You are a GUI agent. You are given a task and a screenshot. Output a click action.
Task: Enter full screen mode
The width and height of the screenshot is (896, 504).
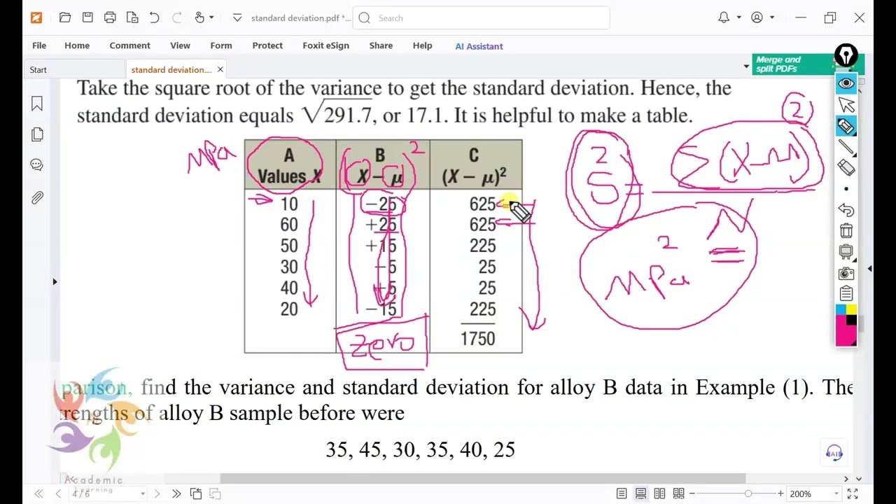tap(852, 493)
